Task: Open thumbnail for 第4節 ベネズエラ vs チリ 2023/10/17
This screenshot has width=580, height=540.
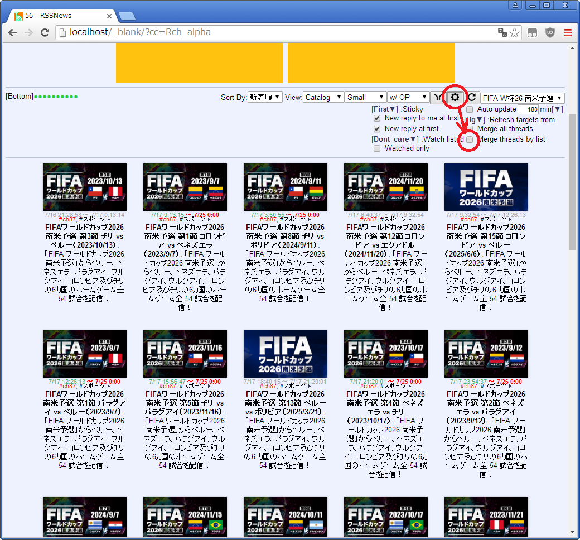Action: (x=386, y=354)
